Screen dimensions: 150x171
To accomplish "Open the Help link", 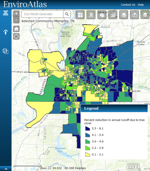I will pyautogui.click(x=141, y=5).
